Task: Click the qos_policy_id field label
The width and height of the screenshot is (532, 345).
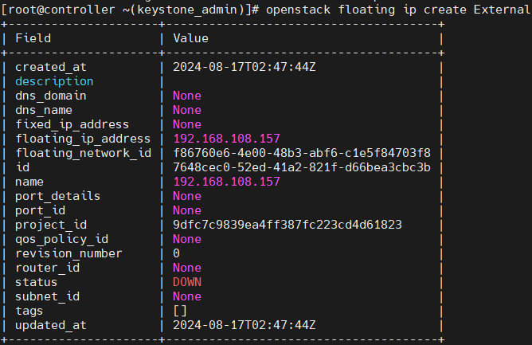Action: click(x=62, y=239)
